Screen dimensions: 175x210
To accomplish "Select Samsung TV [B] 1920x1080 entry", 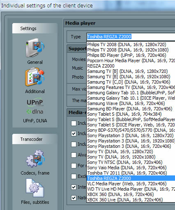I will (x=131, y=77).
